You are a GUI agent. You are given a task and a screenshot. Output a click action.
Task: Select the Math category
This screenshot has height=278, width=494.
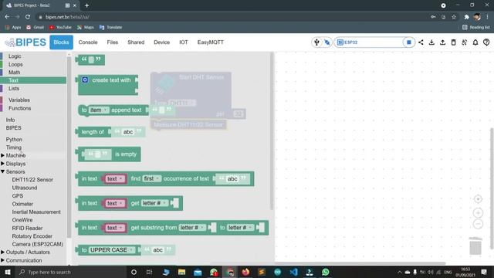click(14, 72)
